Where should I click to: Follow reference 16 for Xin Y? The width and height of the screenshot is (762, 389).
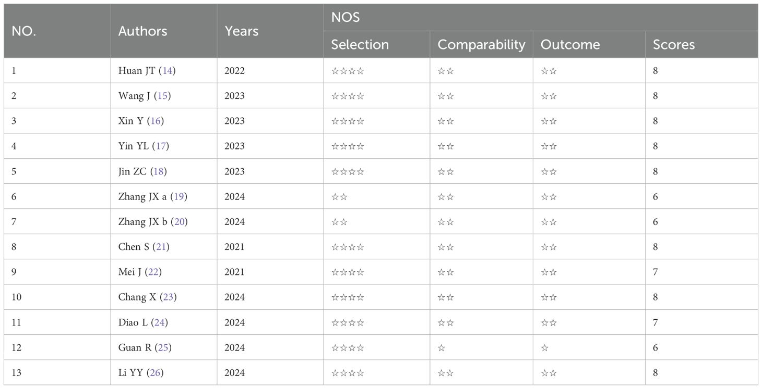(155, 121)
